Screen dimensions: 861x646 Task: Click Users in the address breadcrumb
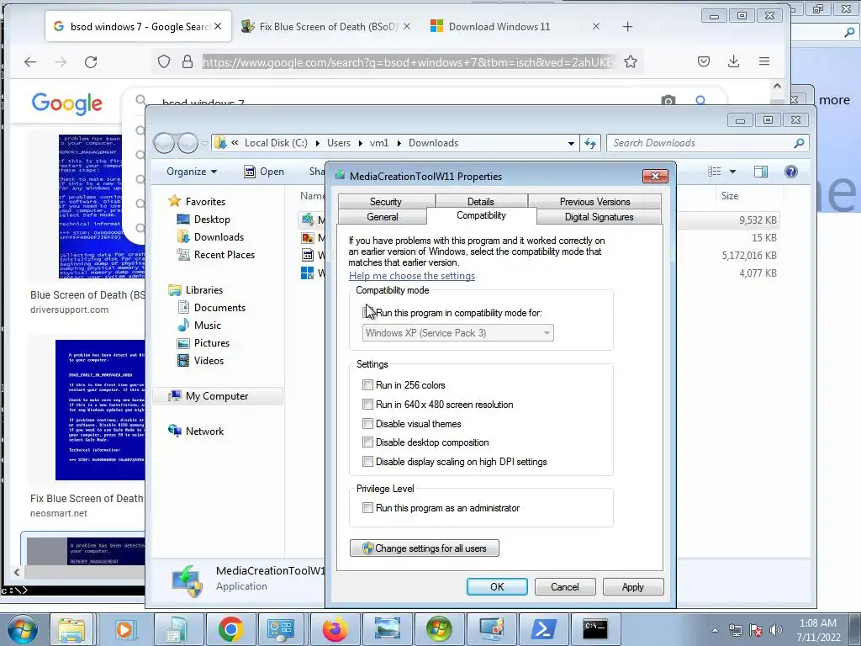[x=339, y=143]
